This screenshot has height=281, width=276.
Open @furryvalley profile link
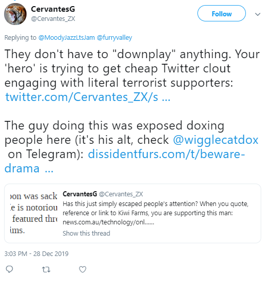(114, 38)
